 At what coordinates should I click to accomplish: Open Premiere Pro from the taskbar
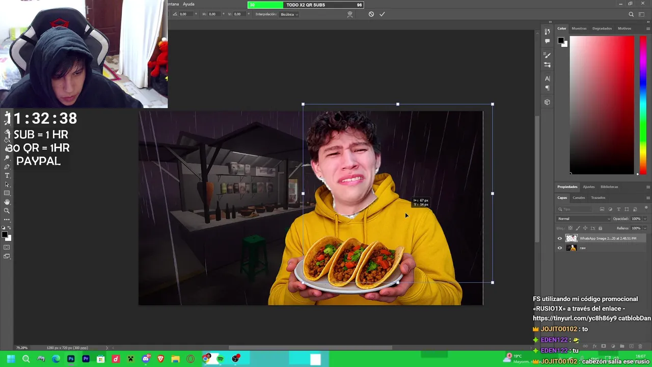(86, 359)
